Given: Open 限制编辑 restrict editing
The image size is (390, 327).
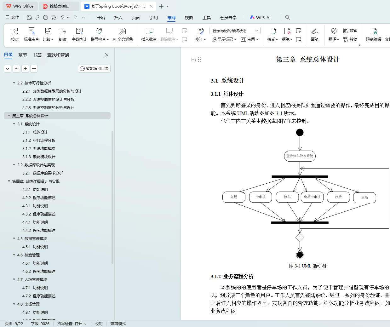Looking at the screenshot, I should coord(373,34).
